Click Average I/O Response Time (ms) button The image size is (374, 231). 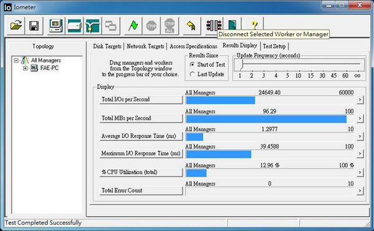pyautogui.click(x=141, y=136)
